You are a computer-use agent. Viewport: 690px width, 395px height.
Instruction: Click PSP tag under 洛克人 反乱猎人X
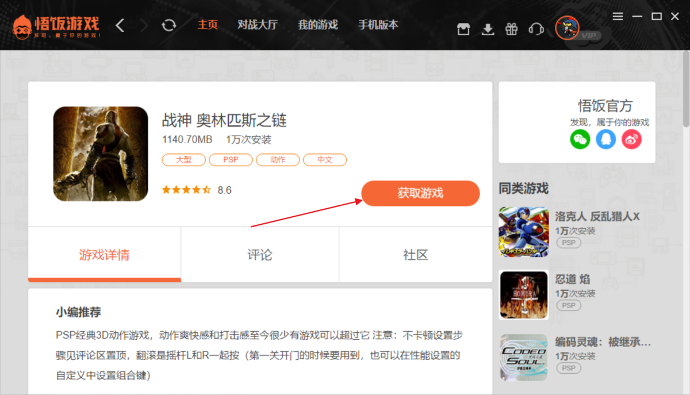point(569,243)
